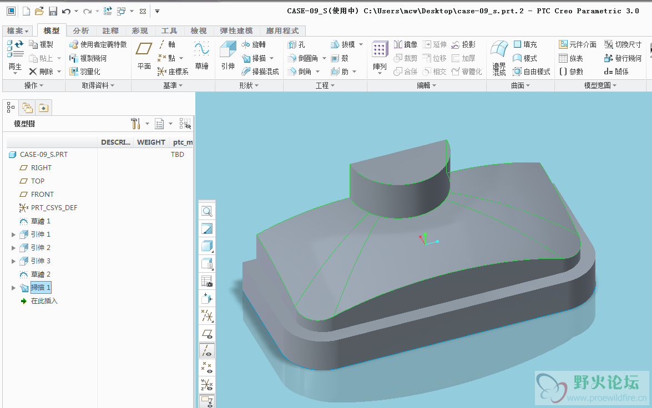652x408 pixels.
Task: Toggle tree filter visibility icon in model tree
Action: [x=185, y=124]
